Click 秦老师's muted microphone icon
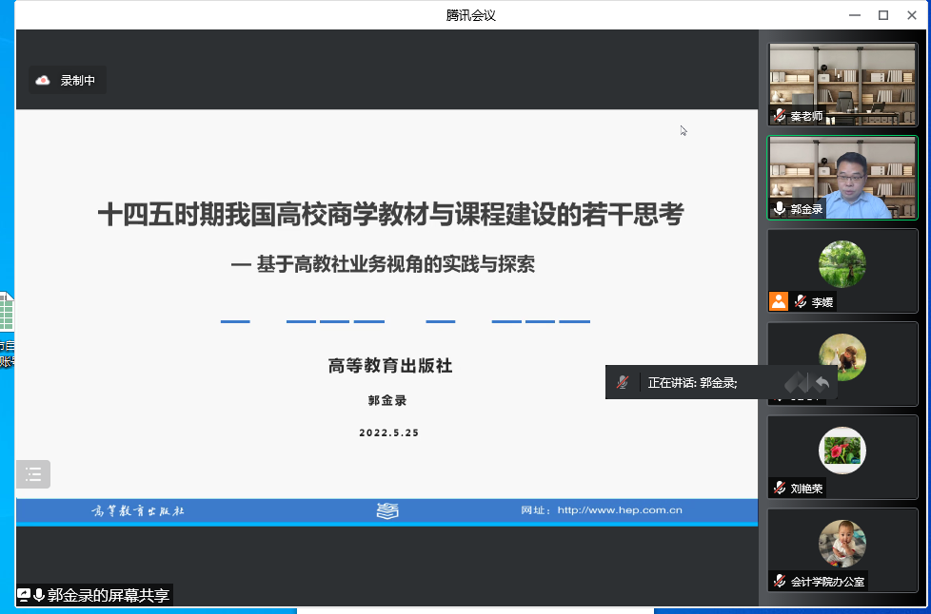 tap(780, 116)
